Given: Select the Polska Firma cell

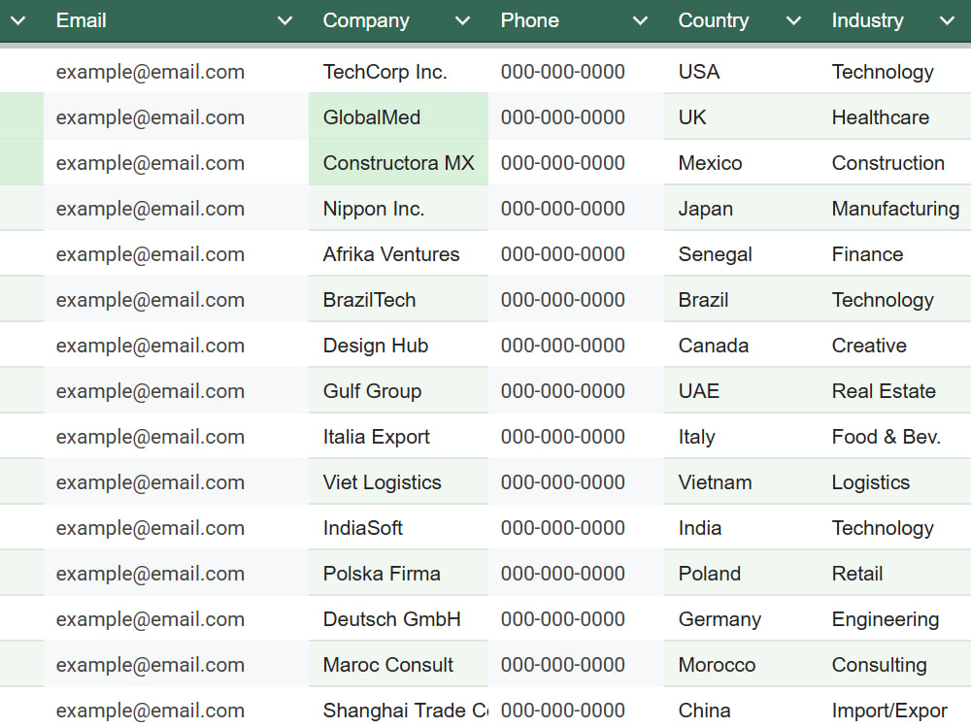Looking at the screenshot, I should pos(398,574).
